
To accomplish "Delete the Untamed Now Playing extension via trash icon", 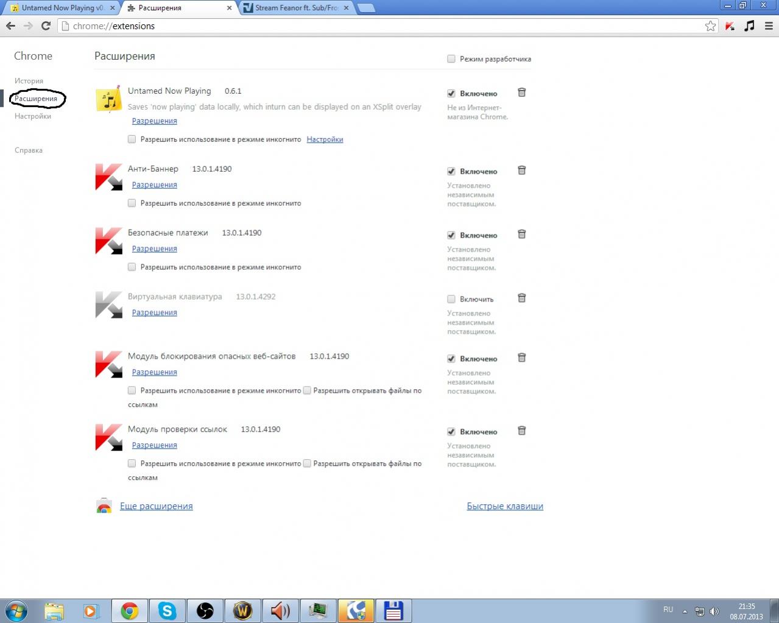I will (521, 93).
